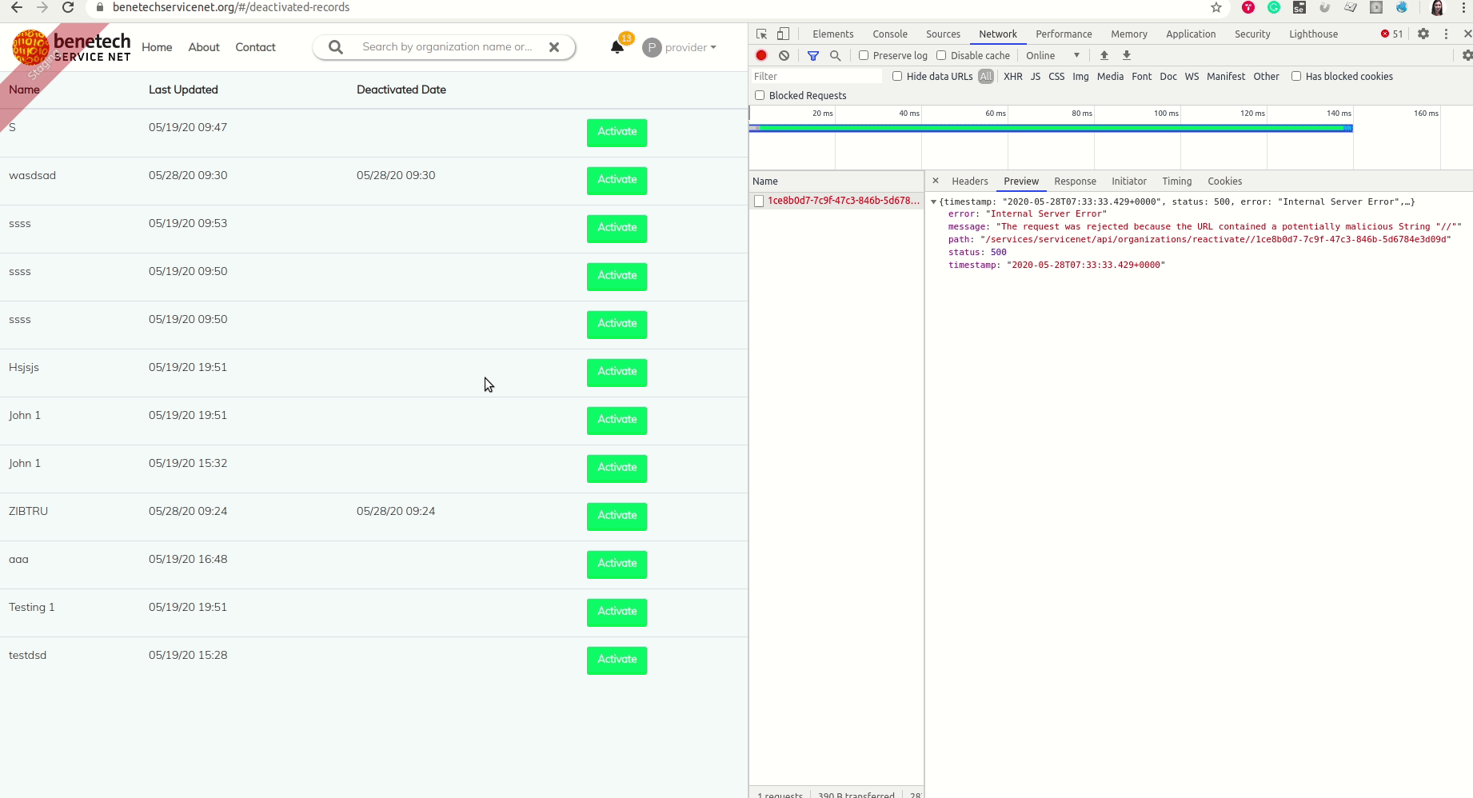Enable the Hide data URLs checkbox
Viewport: 1473px width, 798px height.
tap(897, 76)
